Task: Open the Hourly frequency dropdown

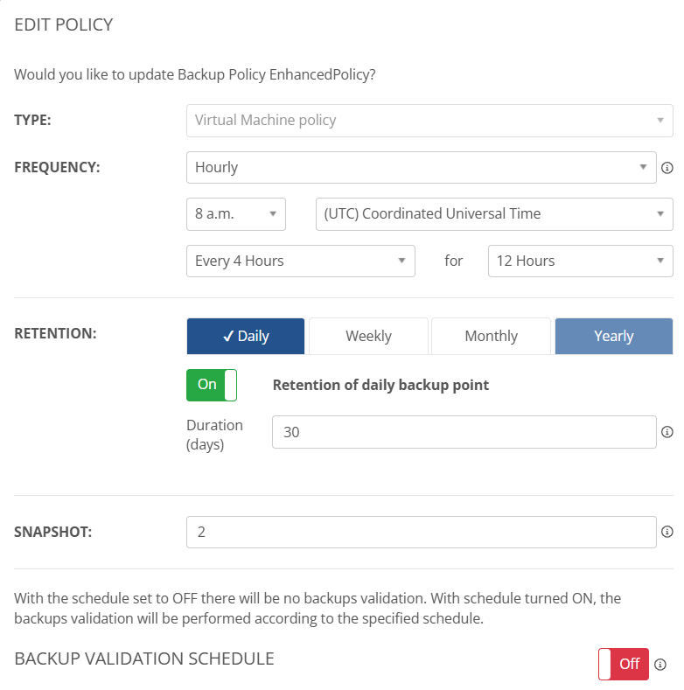Action: pos(421,167)
